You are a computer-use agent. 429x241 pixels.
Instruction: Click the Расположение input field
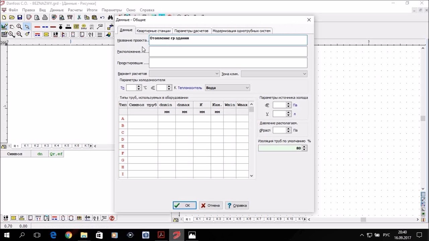click(x=228, y=52)
